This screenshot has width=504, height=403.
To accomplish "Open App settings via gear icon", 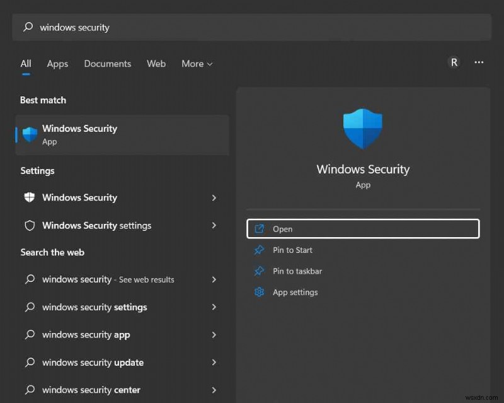I will pyautogui.click(x=260, y=292).
